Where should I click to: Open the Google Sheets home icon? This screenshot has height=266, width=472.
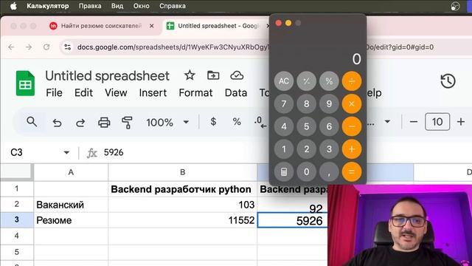25,83
